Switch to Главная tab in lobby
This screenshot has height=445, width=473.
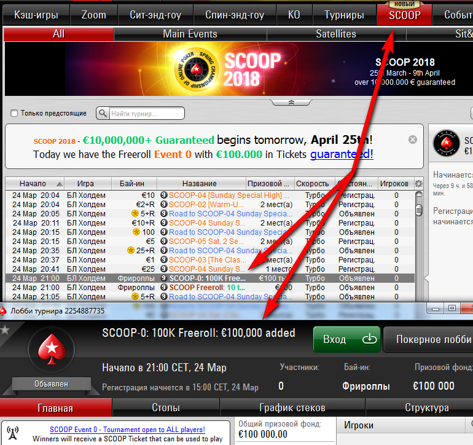pyautogui.click(x=55, y=408)
